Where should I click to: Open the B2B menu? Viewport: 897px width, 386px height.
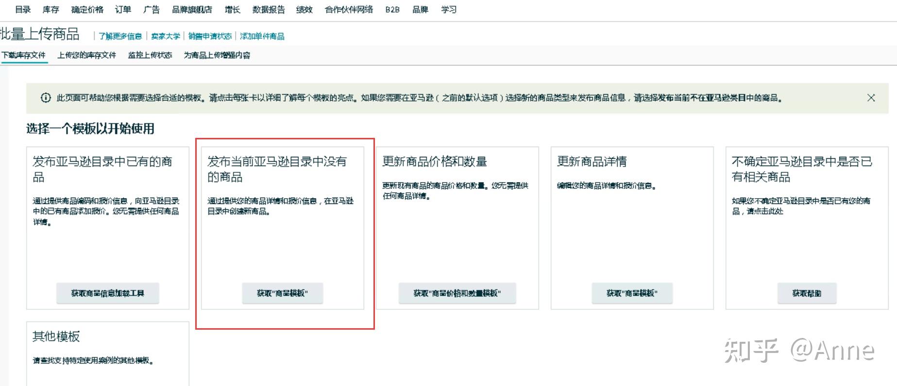point(392,9)
